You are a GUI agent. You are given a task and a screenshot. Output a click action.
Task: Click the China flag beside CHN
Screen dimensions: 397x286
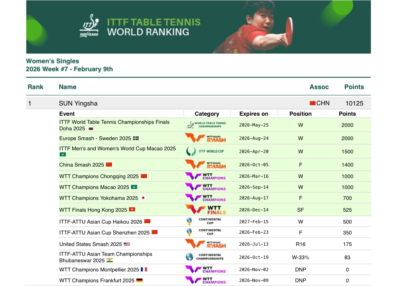313,103
